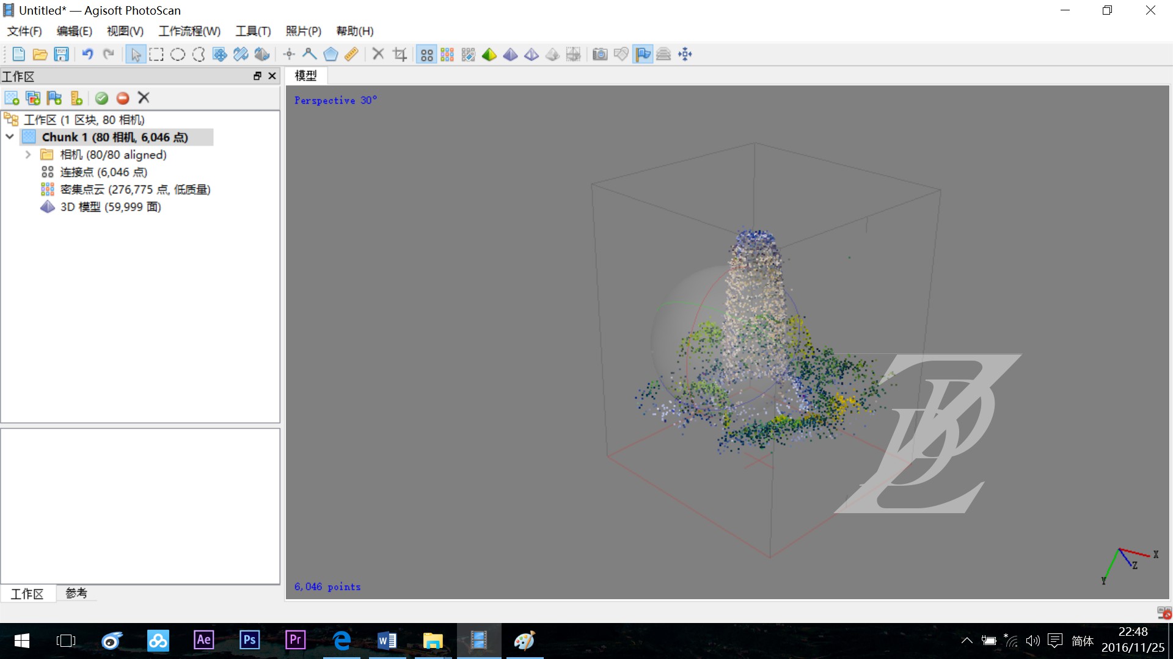Toggle the Show Images stack icon
The height and width of the screenshot is (659, 1173).
(663, 54)
